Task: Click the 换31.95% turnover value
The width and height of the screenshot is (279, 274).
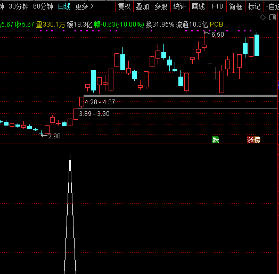Action: click(x=160, y=24)
